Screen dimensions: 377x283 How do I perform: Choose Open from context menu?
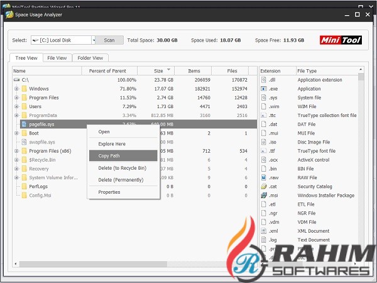(x=123, y=132)
